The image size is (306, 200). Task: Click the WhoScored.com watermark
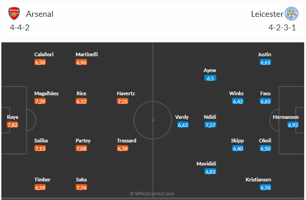coord(152,194)
